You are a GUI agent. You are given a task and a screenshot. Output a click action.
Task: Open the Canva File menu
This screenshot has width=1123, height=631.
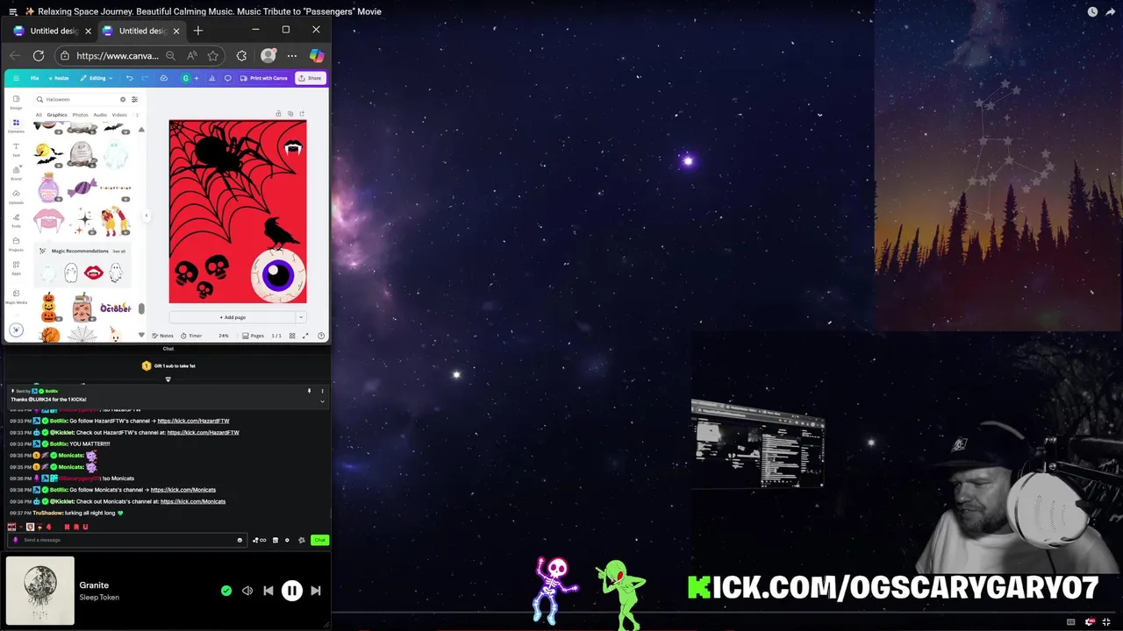[x=35, y=78]
